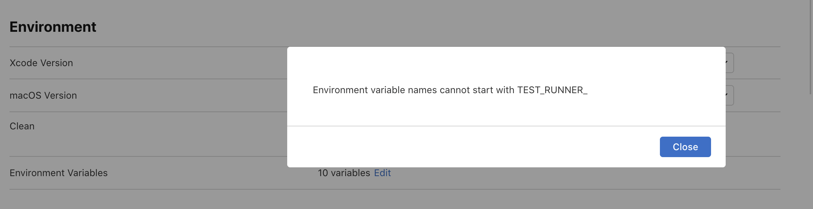The width and height of the screenshot is (813, 209).
Task: Select the macOS Version row label
Action: [43, 95]
